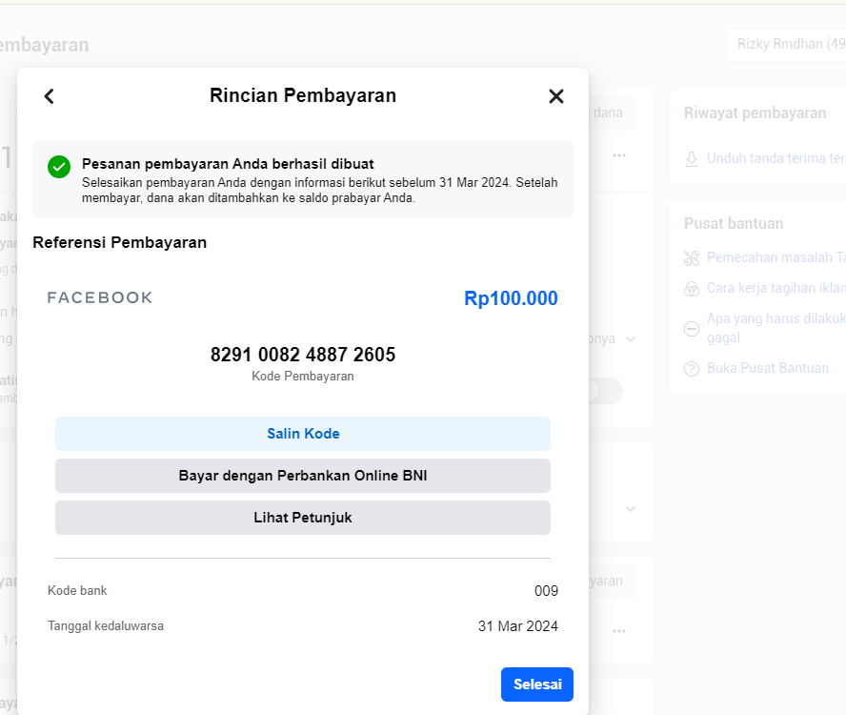Click the troubleshooting icon beside Pemecahan masalah
The height and width of the screenshot is (715, 846).
tap(692, 258)
